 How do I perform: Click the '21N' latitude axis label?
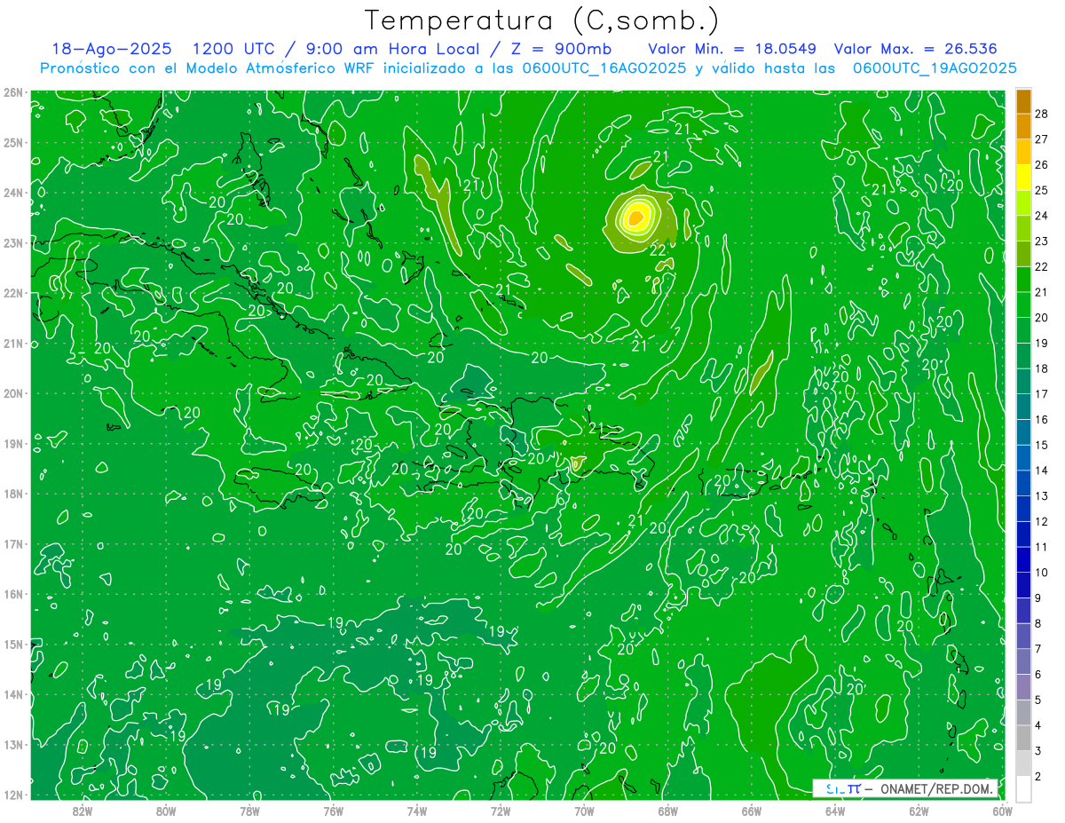(x=12, y=343)
